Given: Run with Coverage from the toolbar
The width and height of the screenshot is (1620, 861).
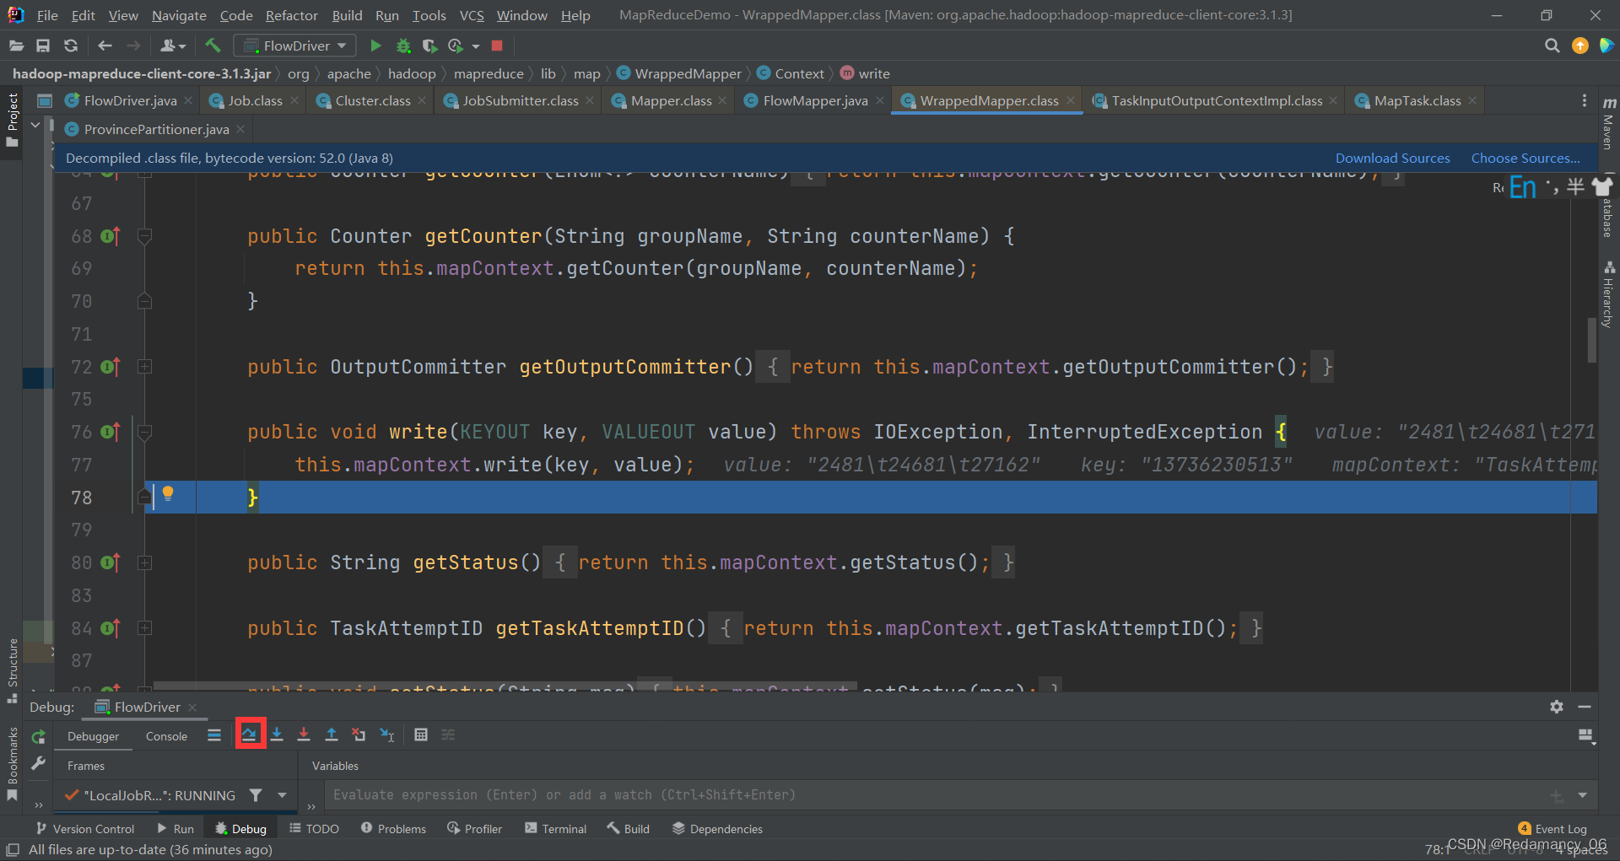Looking at the screenshot, I should (429, 46).
